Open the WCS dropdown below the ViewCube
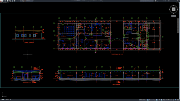The height and width of the screenshot is (101, 180). click(x=174, y=16)
